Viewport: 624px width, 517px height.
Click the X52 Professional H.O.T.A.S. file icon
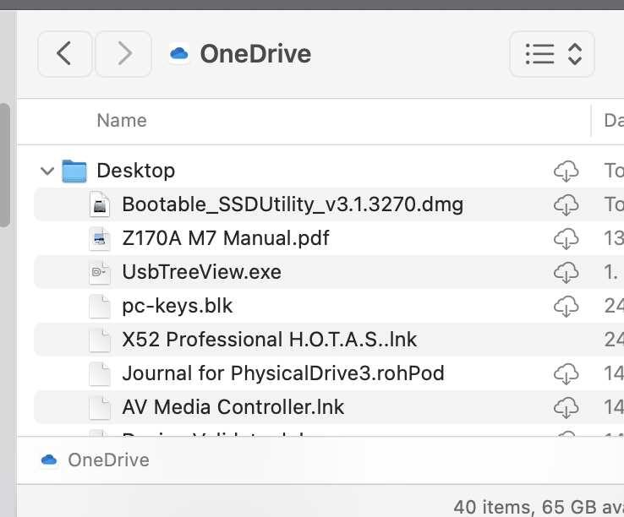pyautogui.click(x=100, y=340)
